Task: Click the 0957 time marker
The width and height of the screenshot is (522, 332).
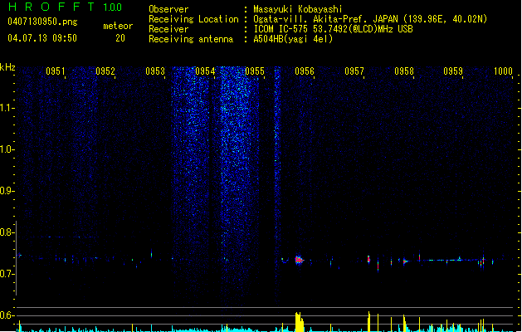Action: pyautogui.click(x=354, y=71)
